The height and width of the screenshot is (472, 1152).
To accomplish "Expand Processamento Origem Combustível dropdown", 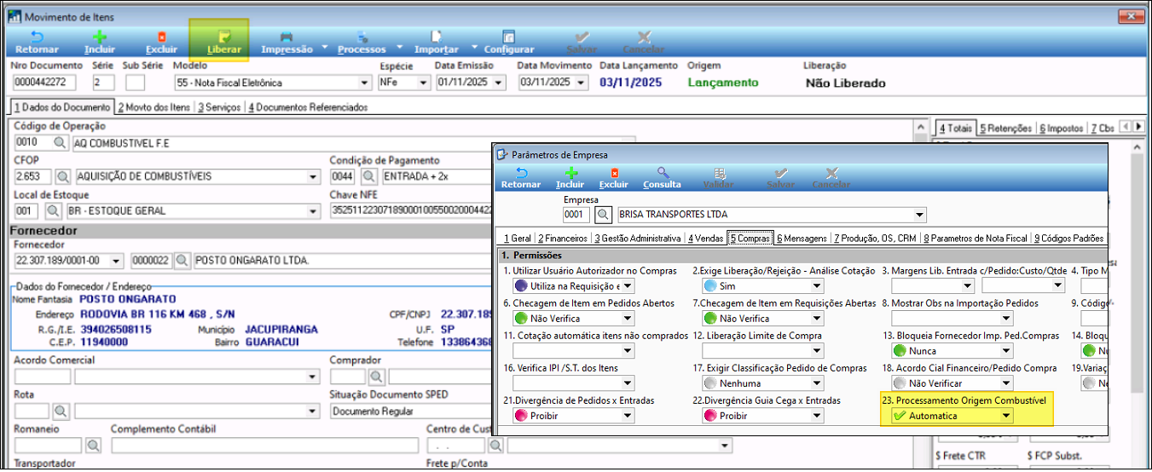I will [1006, 416].
